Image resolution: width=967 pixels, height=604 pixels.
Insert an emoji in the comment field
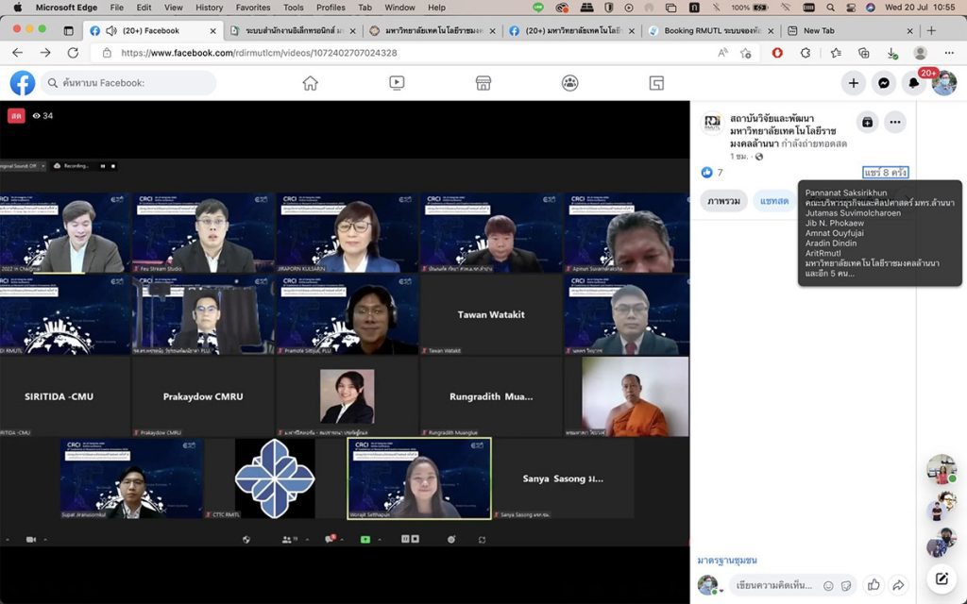[x=828, y=585]
